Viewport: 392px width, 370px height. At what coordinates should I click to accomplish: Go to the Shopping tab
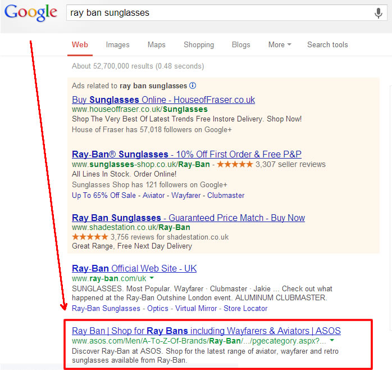tap(199, 45)
